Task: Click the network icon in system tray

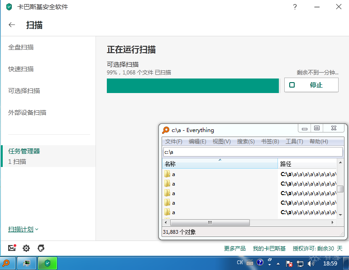Action: click(x=300, y=264)
